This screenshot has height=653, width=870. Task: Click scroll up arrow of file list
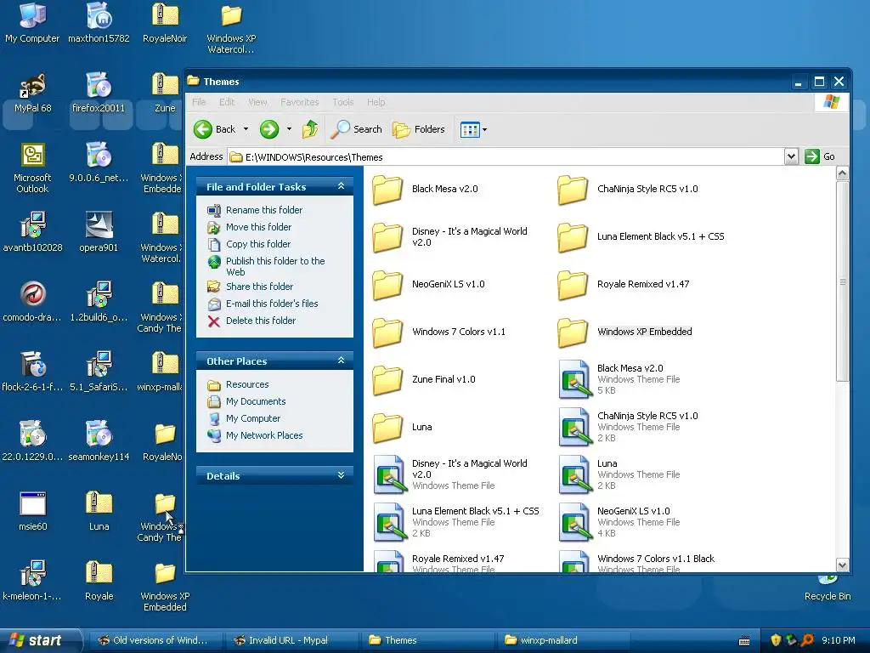click(842, 173)
